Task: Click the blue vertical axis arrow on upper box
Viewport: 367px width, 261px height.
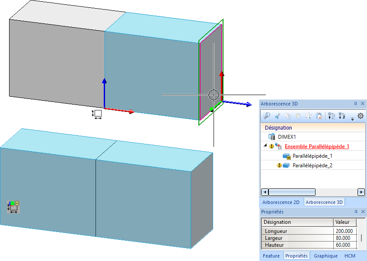Action: point(104,93)
